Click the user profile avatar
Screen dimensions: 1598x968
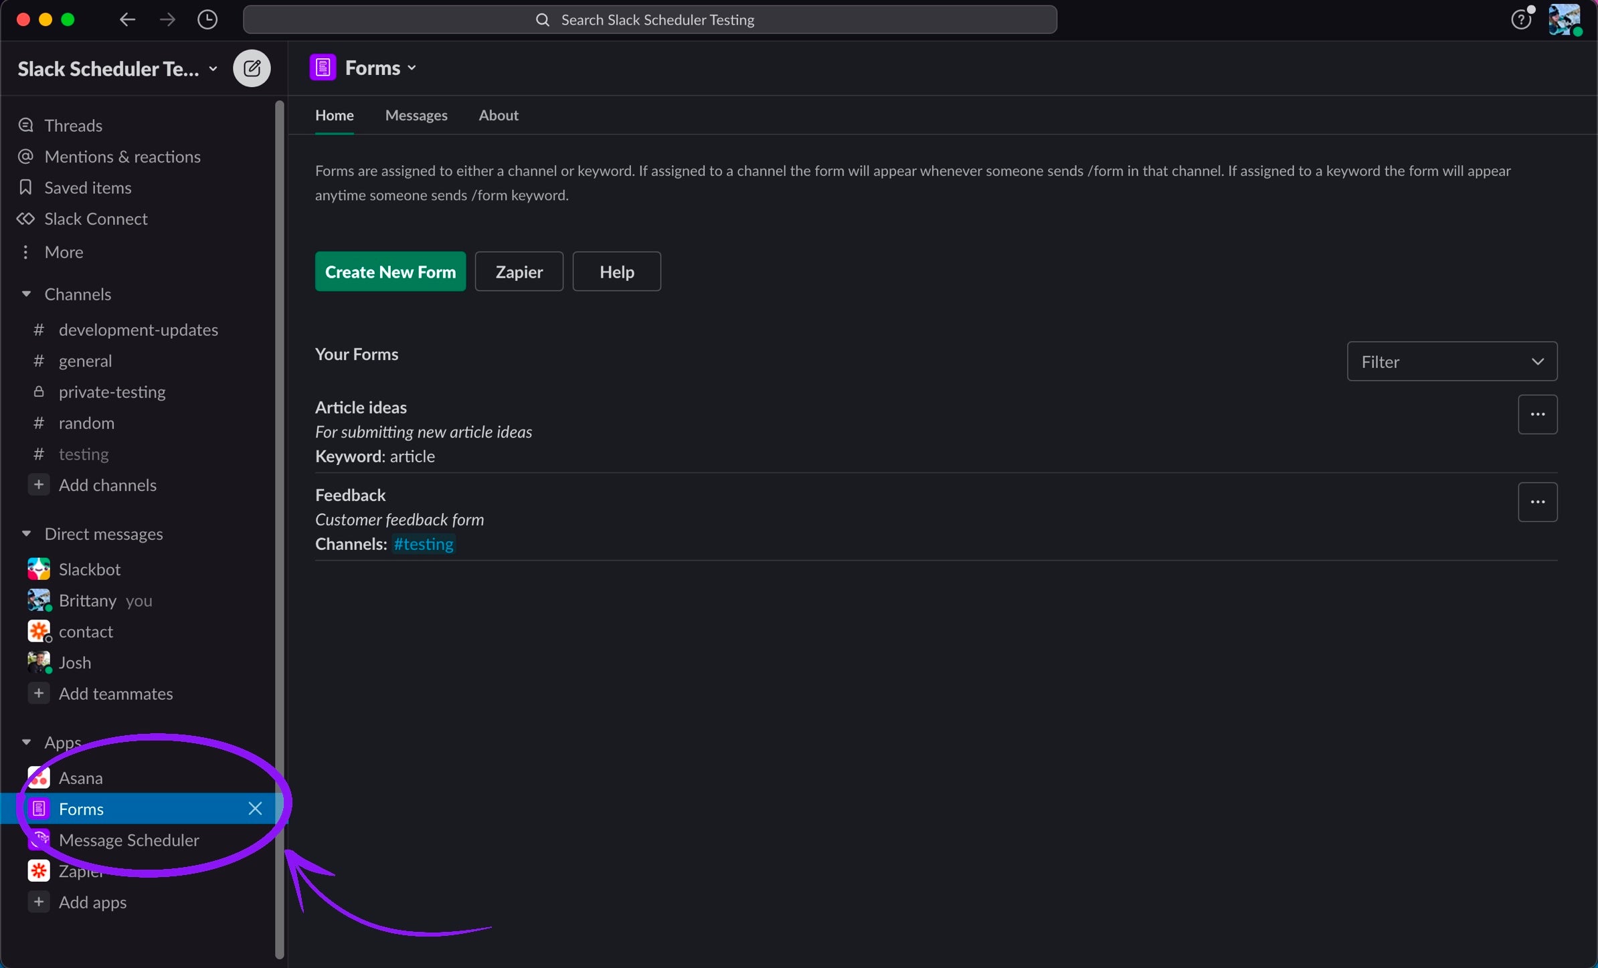1565,19
